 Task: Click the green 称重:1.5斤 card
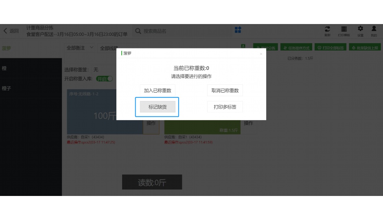point(203,127)
